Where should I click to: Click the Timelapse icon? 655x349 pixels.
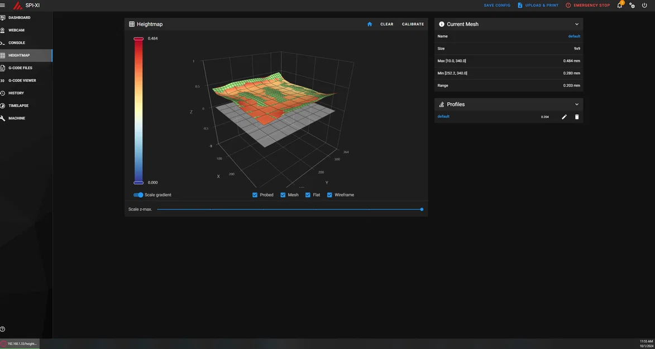coord(2,106)
